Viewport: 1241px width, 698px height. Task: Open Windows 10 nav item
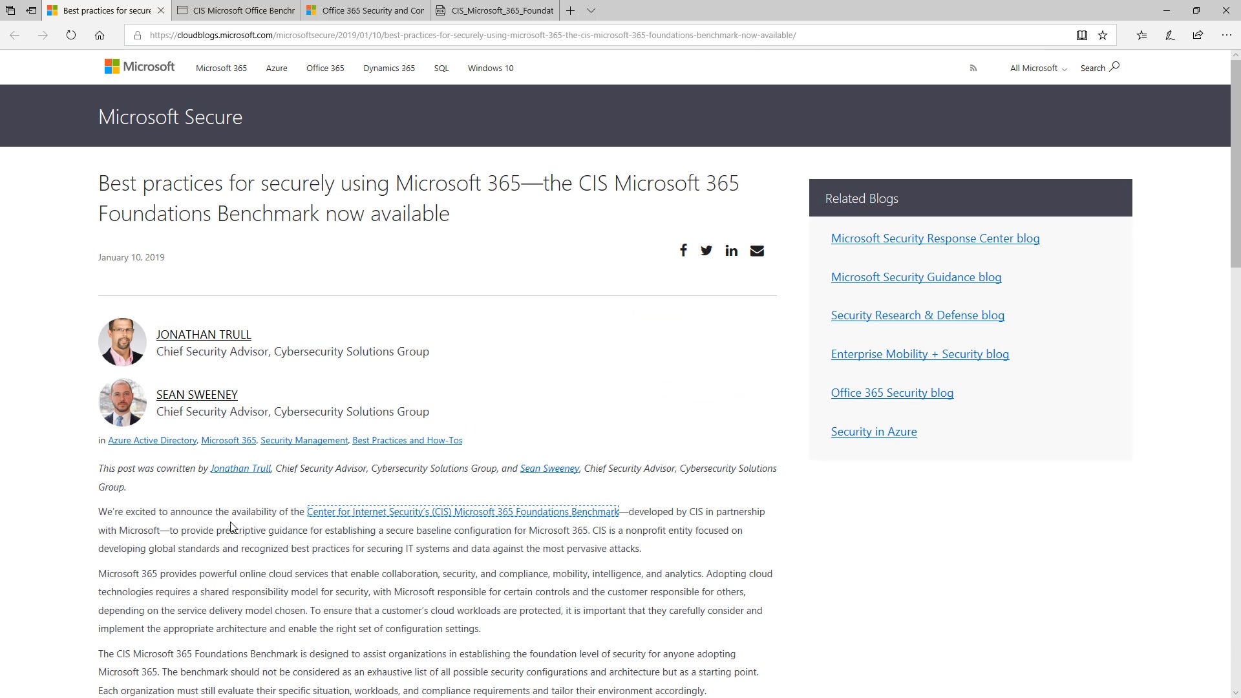point(491,68)
